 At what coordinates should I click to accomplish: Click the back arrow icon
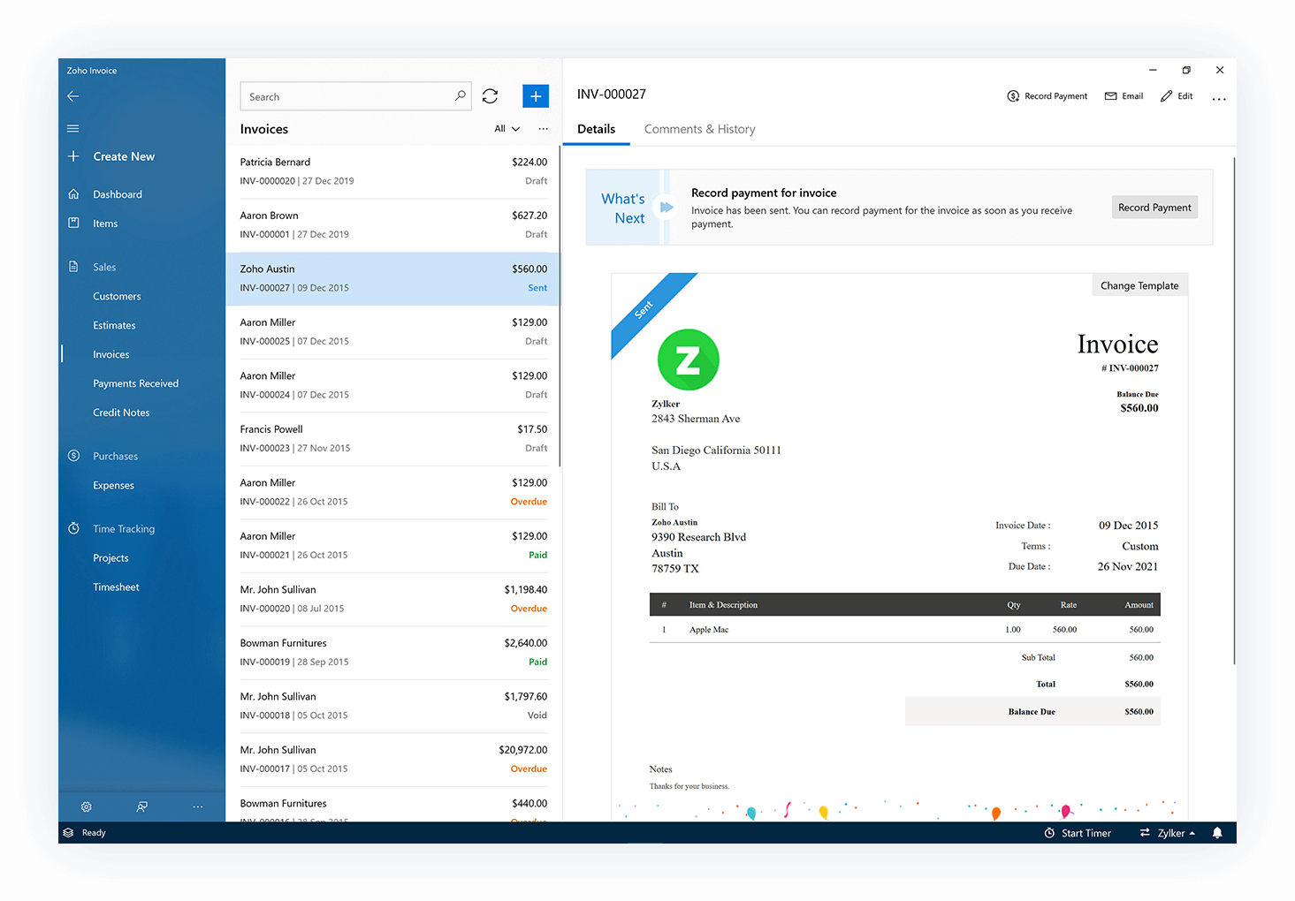pos(73,96)
